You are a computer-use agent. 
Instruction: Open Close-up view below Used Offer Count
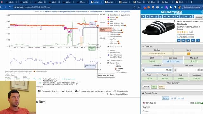click(115, 60)
